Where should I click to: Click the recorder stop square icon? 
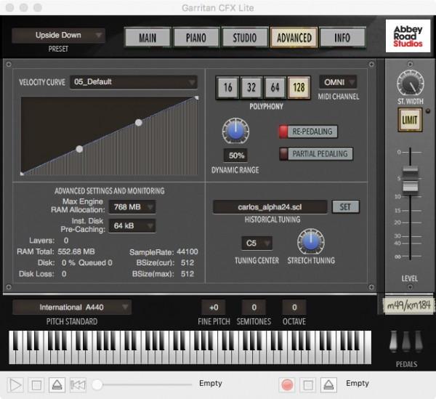[x=308, y=385]
